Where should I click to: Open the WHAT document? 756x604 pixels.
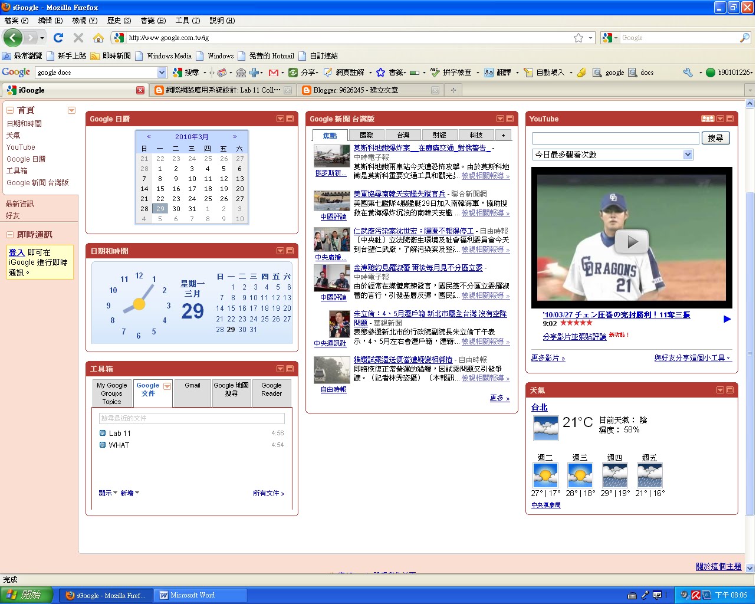point(119,445)
